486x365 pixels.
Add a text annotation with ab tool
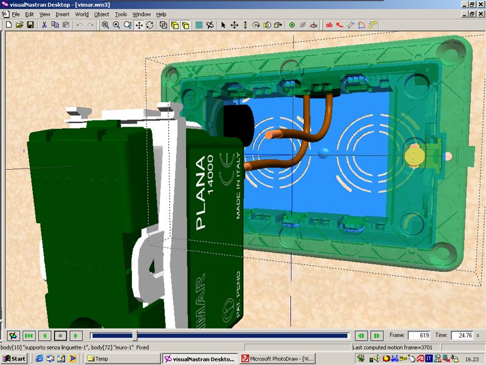pos(329,25)
